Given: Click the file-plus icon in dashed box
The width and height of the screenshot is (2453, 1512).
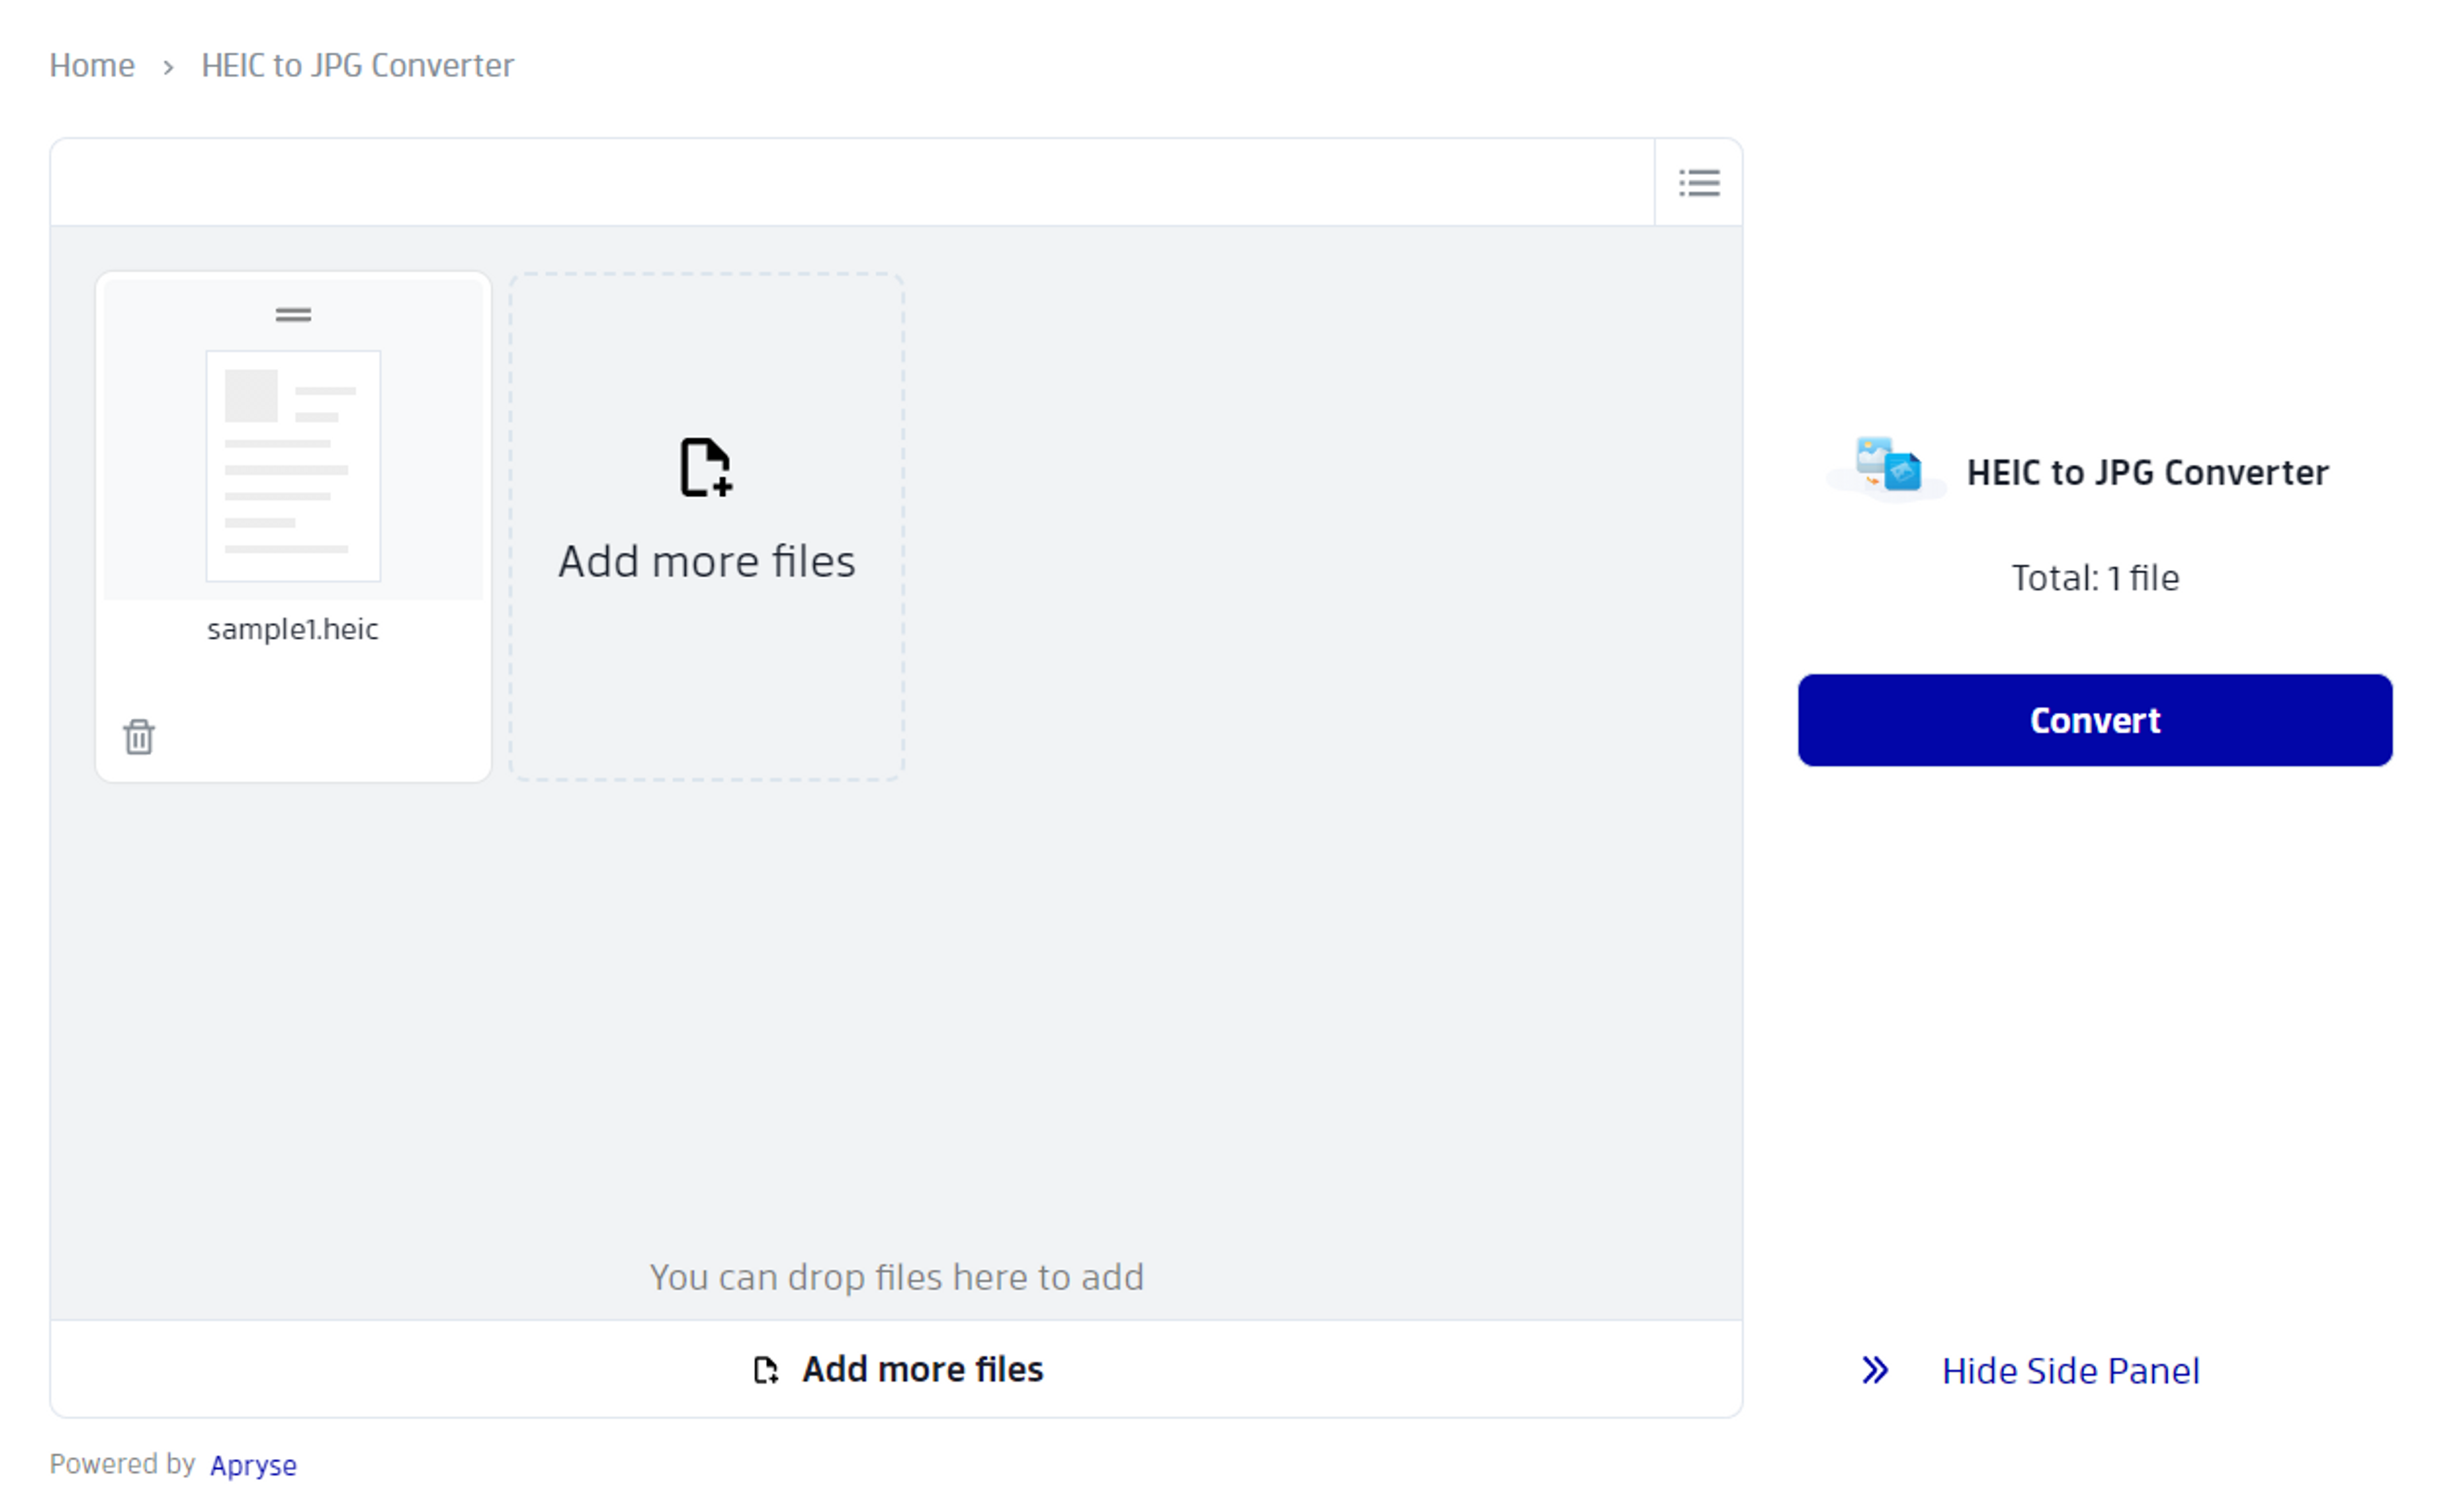Looking at the screenshot, I should (707, 467).
